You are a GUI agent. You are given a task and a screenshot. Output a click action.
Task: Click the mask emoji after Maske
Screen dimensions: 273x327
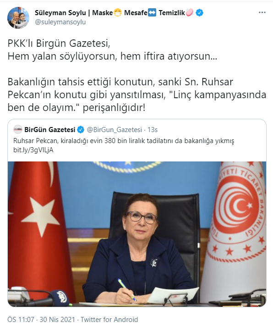coord(118,13)
